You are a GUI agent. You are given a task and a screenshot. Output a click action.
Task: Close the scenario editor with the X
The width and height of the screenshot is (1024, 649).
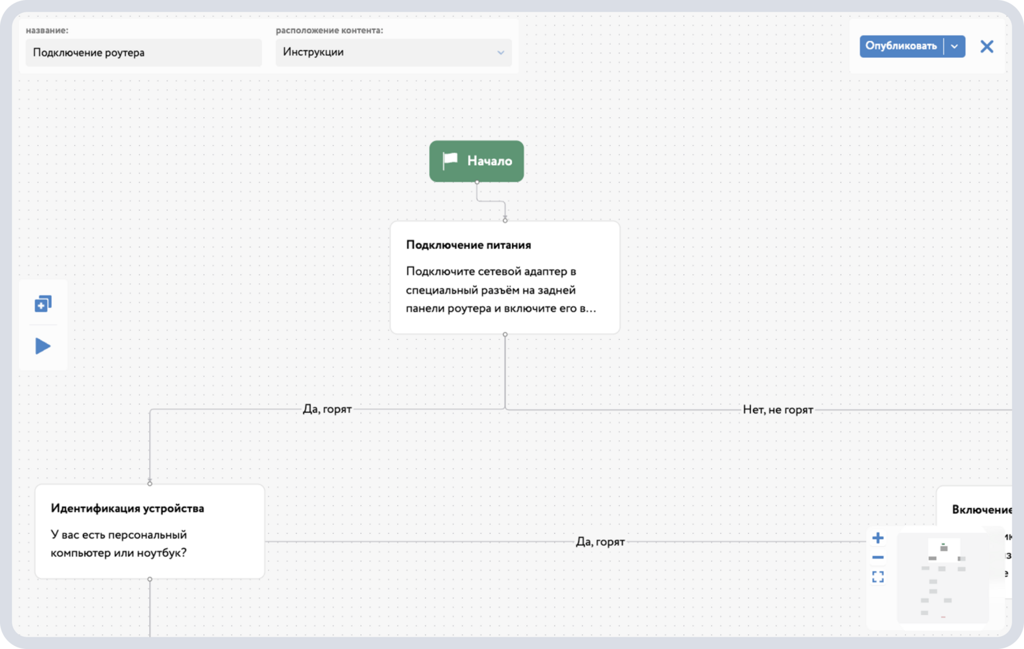click(987, 46)
